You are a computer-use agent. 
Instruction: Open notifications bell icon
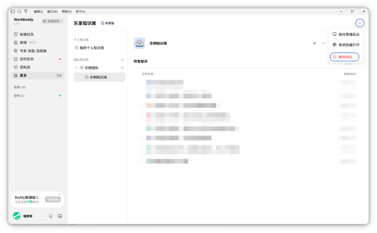tap(51, 216)
